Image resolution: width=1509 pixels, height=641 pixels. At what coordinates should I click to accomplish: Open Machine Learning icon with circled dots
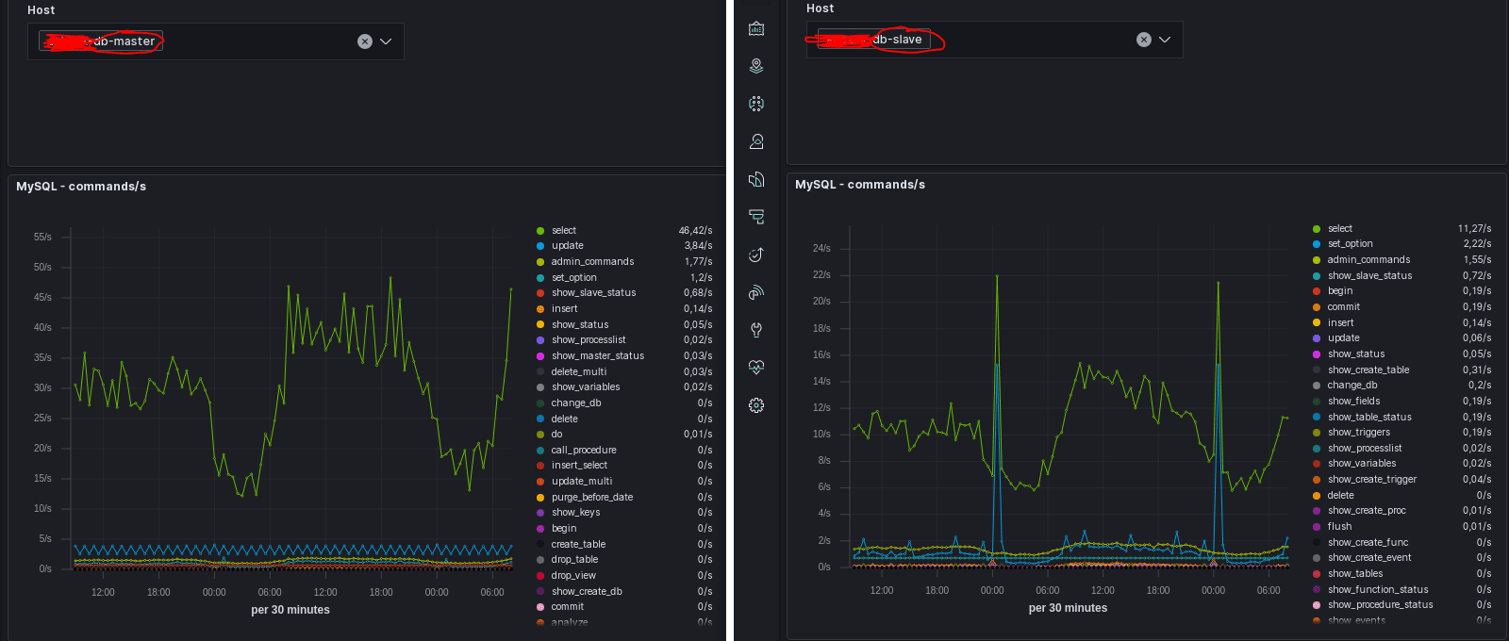point(756,104)
